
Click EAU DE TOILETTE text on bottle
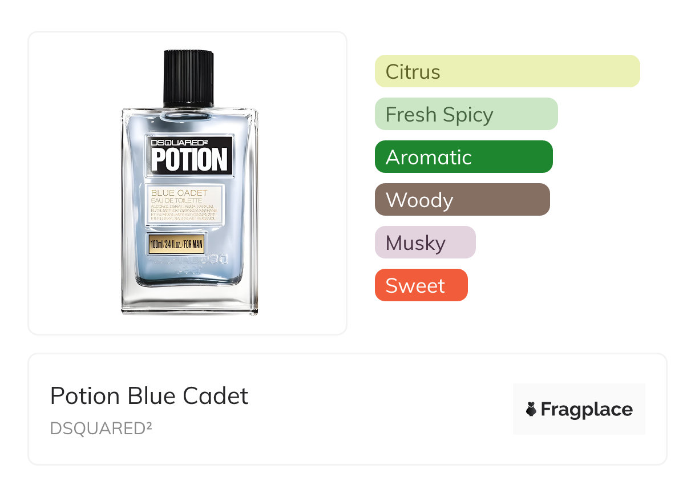click(x=176, y=201)
